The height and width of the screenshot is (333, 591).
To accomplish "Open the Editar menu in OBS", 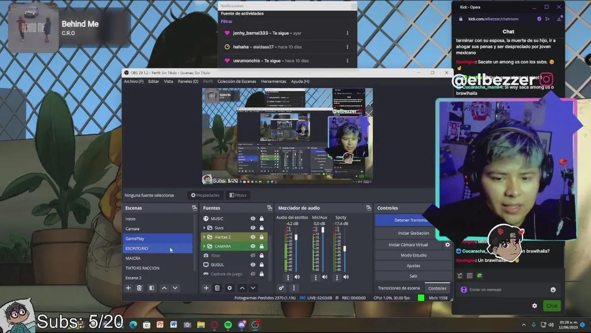I will 153,81.
